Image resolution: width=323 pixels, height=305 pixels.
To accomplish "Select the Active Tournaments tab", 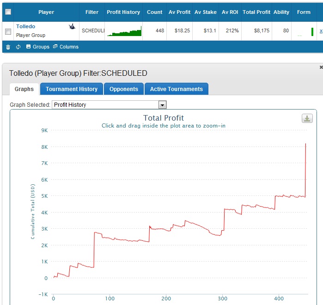I will (177, 89).
